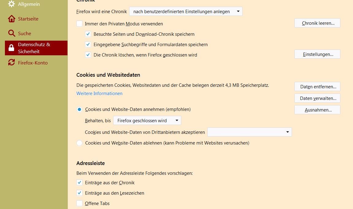Expand the Drittanbieter cookies dropdown
Image resolution: width=353 pixels, height=209 pixels.
click(249, 132)
